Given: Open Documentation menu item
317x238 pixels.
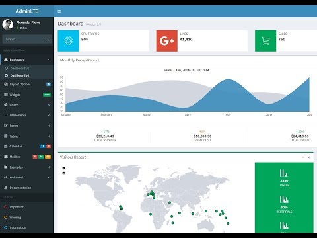Looking at the screenshot, I should pos(27,188).
